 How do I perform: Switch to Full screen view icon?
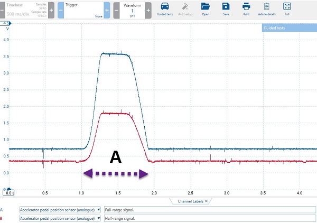click(287, 7)
